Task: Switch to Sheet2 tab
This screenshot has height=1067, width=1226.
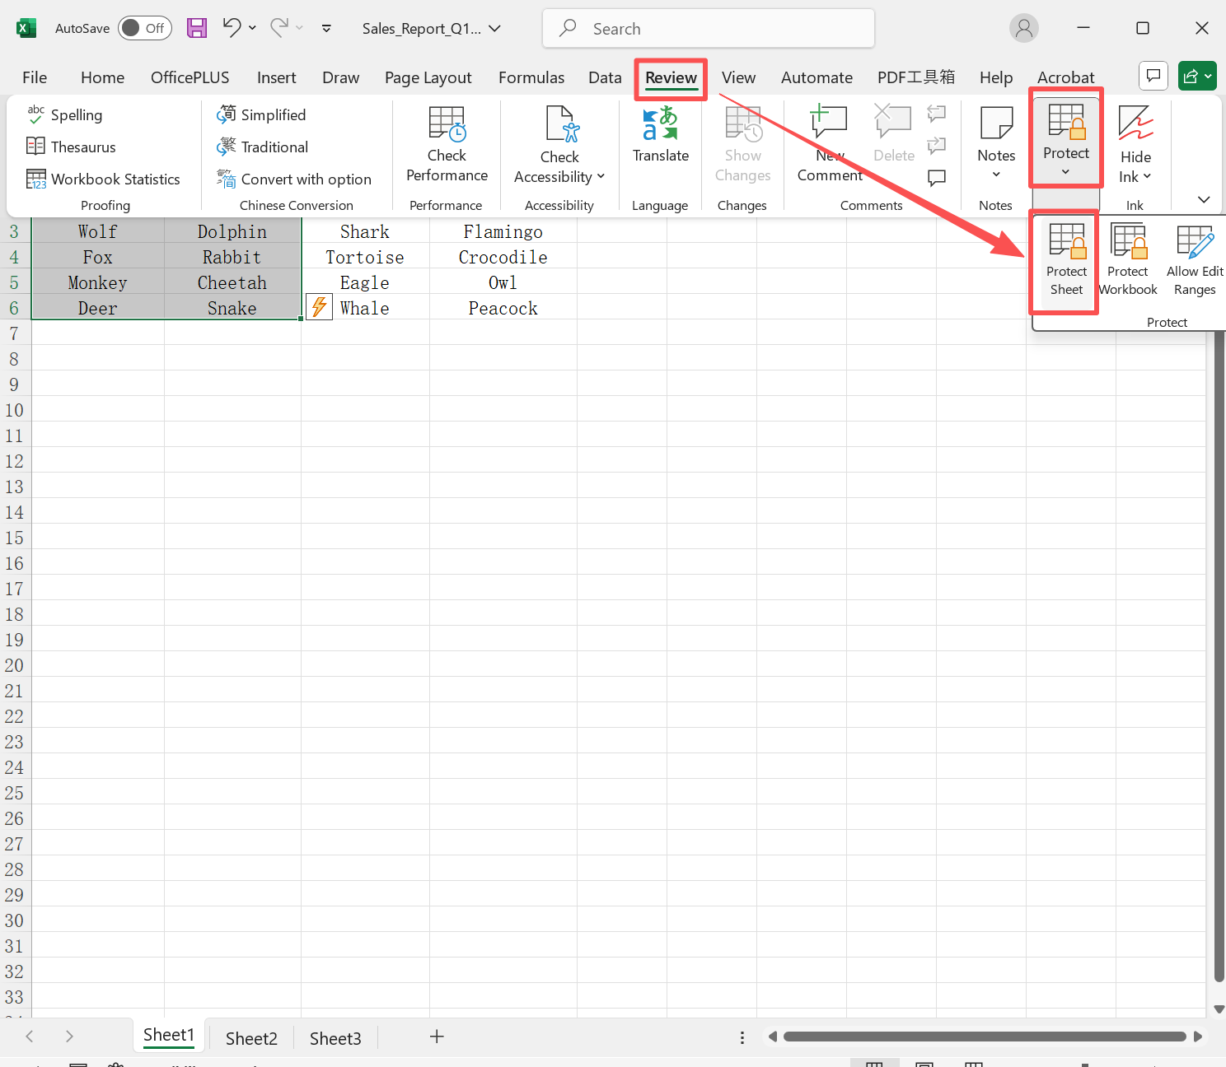Action: coord(251,1038)
